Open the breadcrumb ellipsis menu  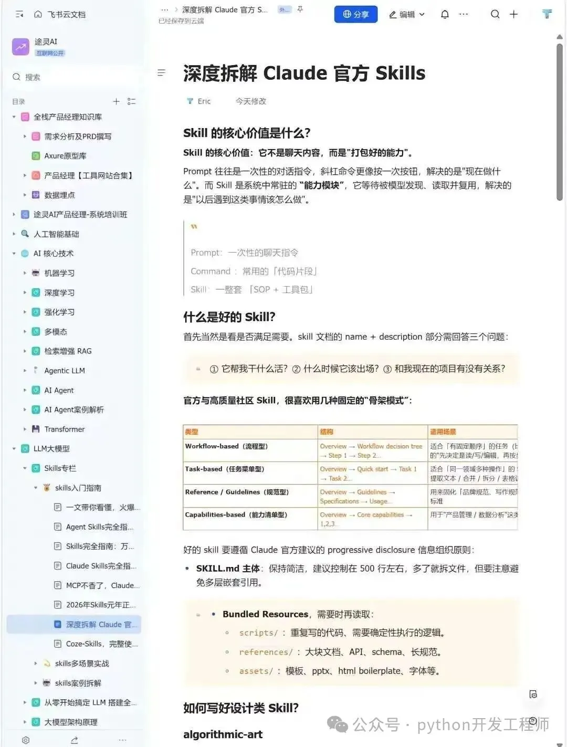(164, 9)
